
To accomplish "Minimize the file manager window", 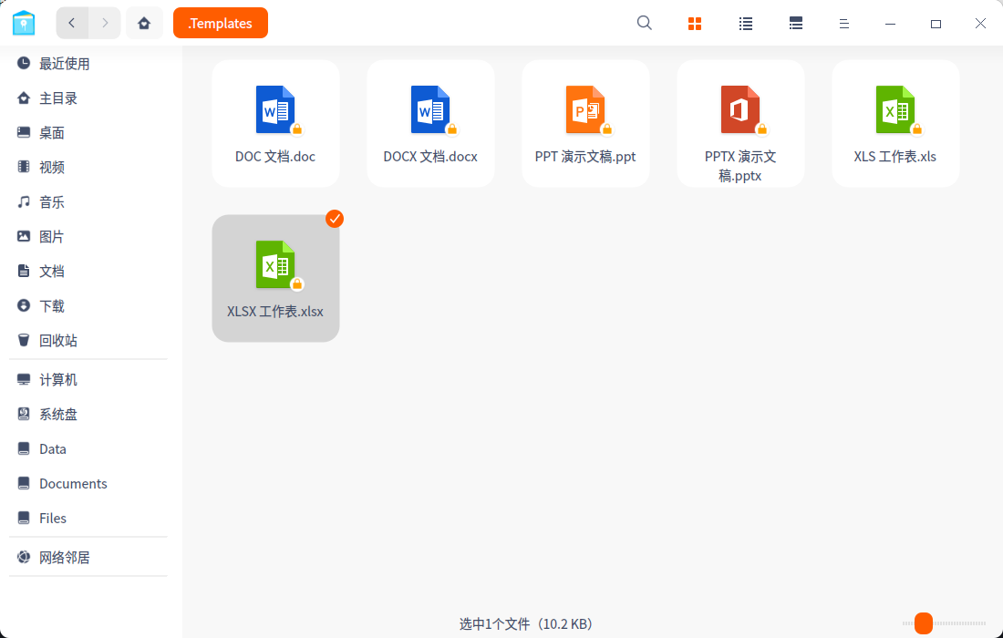I will coord(890,24).
